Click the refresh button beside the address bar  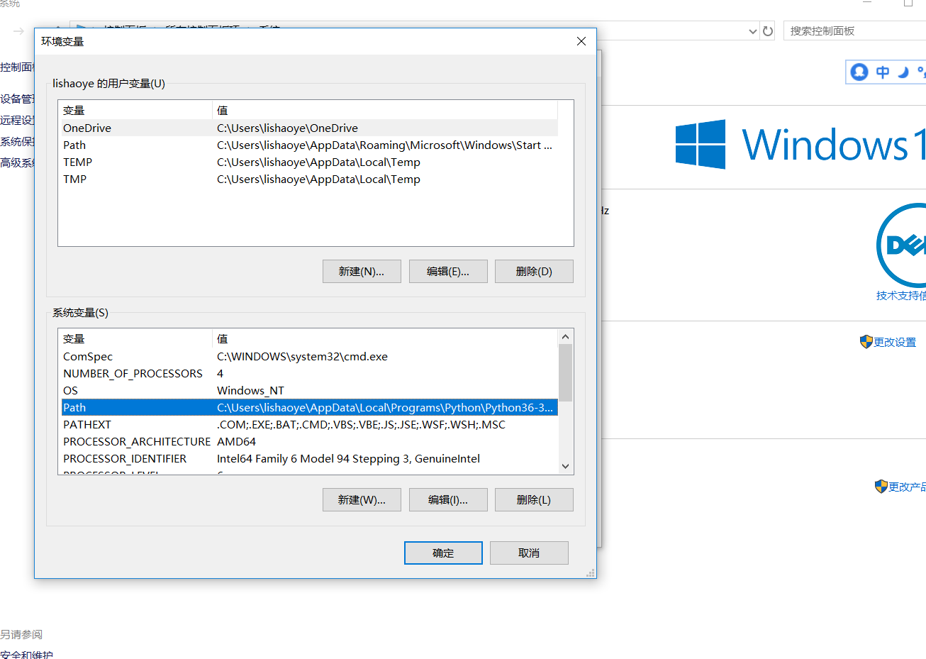point(768,31)
